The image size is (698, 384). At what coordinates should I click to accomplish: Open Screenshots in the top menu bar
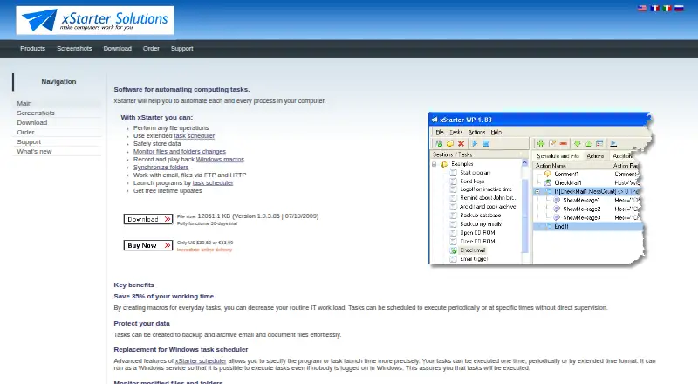click(x=74, y=49)
